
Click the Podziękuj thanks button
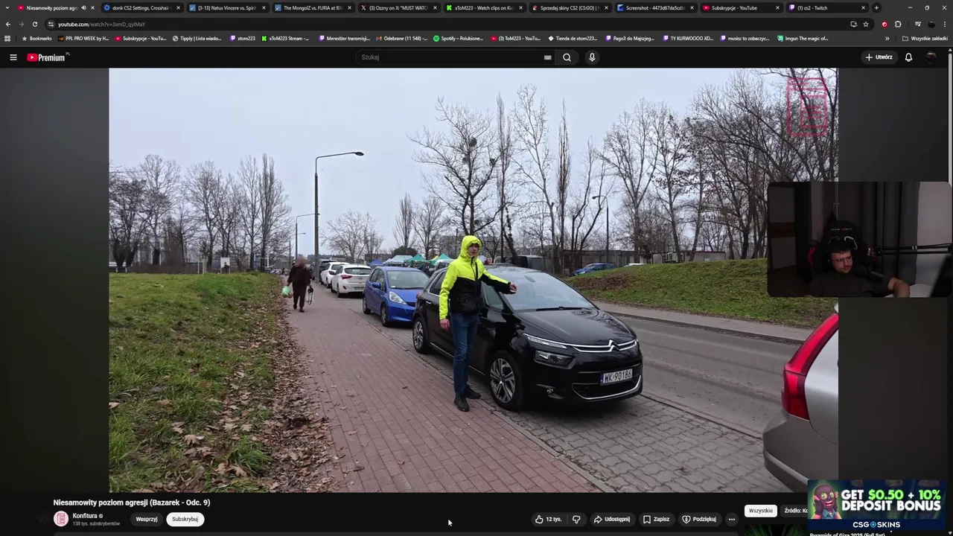tap(699, 520)
